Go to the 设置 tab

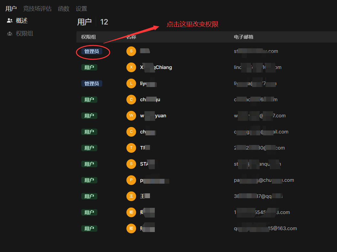(81, 9)
